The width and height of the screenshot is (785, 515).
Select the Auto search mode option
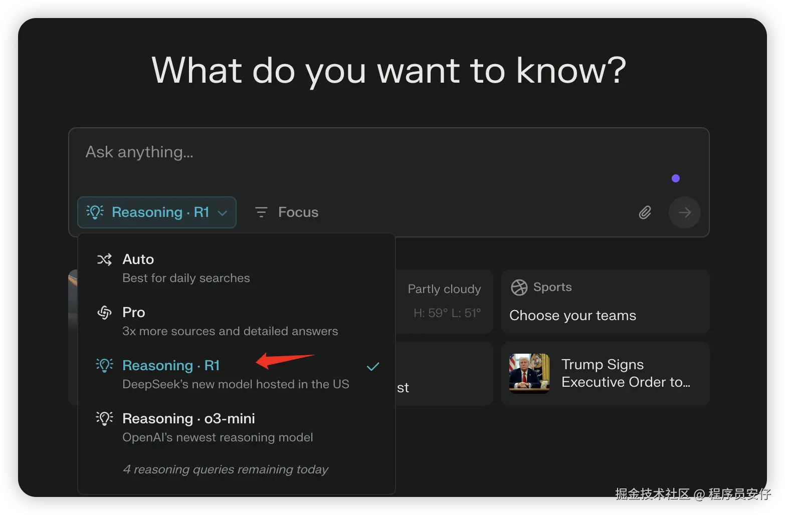tap(237, 268)
